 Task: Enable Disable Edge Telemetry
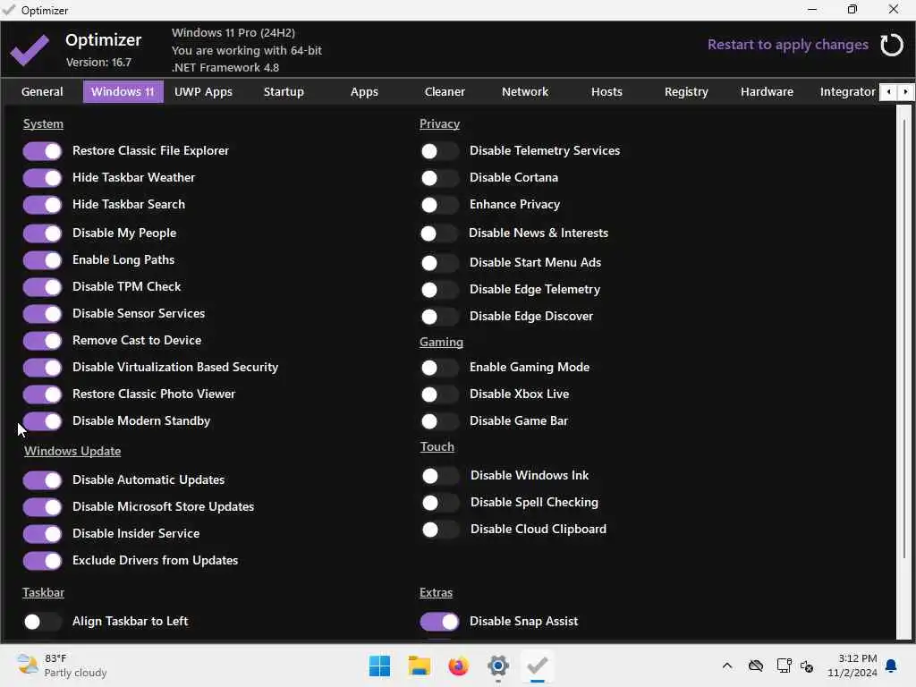pos(439,291)
